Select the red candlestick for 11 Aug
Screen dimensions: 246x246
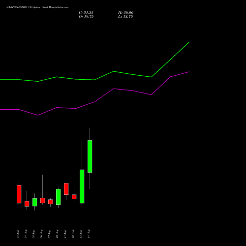click(66, 189)
